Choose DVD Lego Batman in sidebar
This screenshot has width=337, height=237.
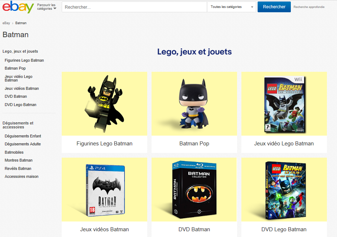click(21, 105)
